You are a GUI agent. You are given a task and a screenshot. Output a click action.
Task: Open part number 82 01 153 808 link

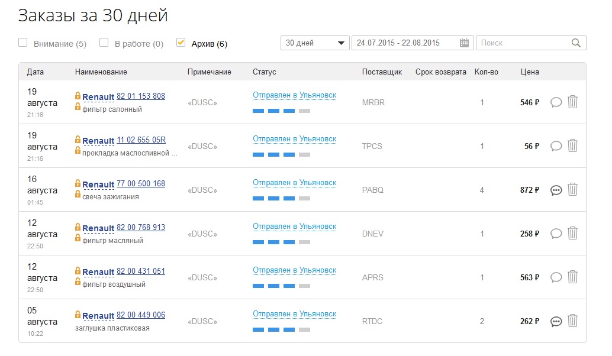tap(141, 96)
